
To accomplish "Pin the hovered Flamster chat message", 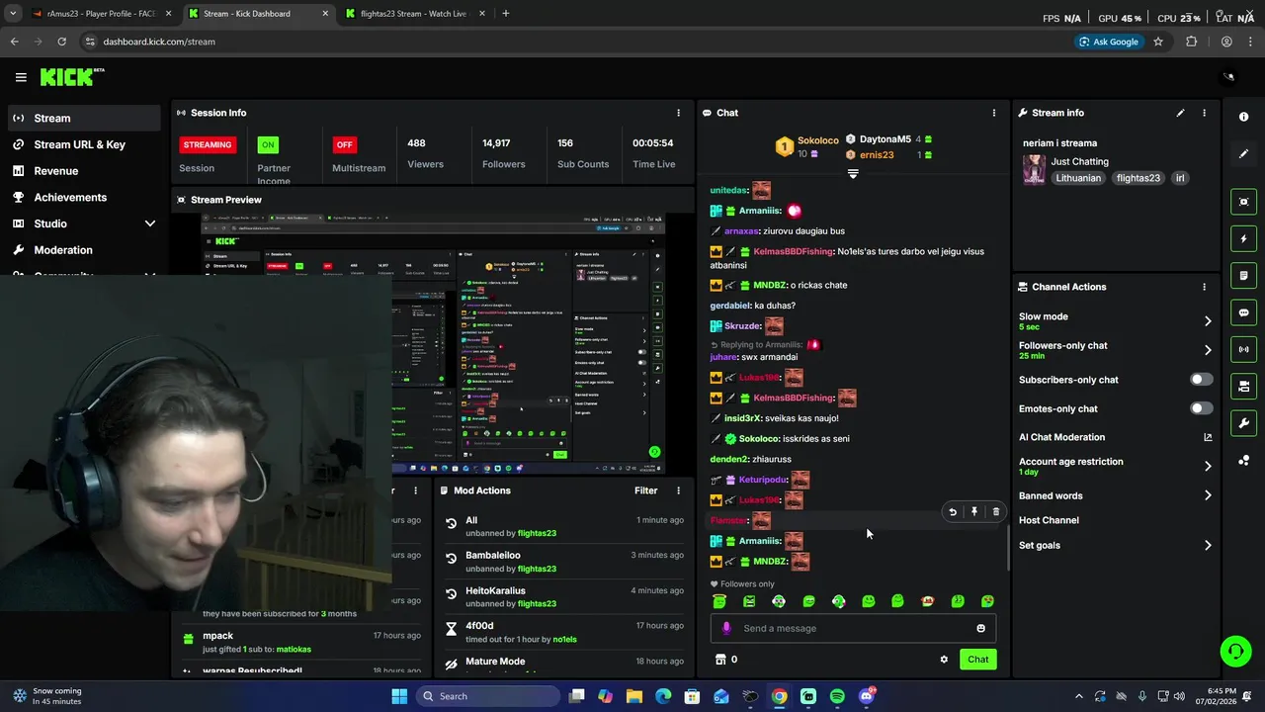I will (x=973, y=512).
